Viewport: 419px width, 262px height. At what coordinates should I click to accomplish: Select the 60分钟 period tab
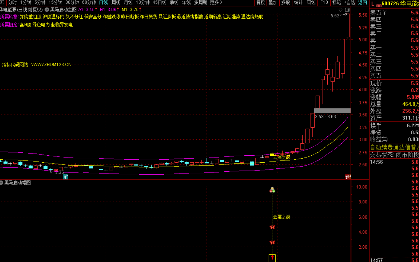(x=89, y=3)
